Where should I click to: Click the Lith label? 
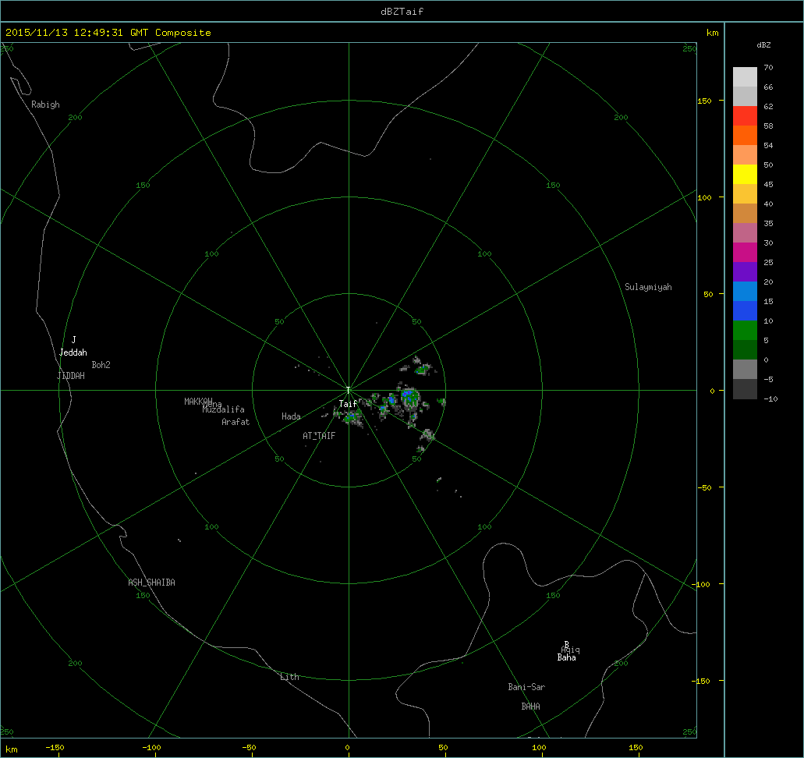point(289,677)
